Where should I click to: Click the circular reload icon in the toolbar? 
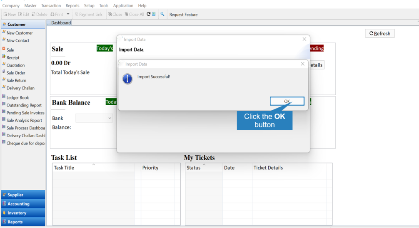(149, 14)
